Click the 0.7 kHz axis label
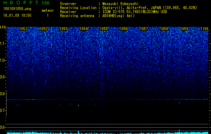Screen dimensions: 211x134 coord(3,111)
